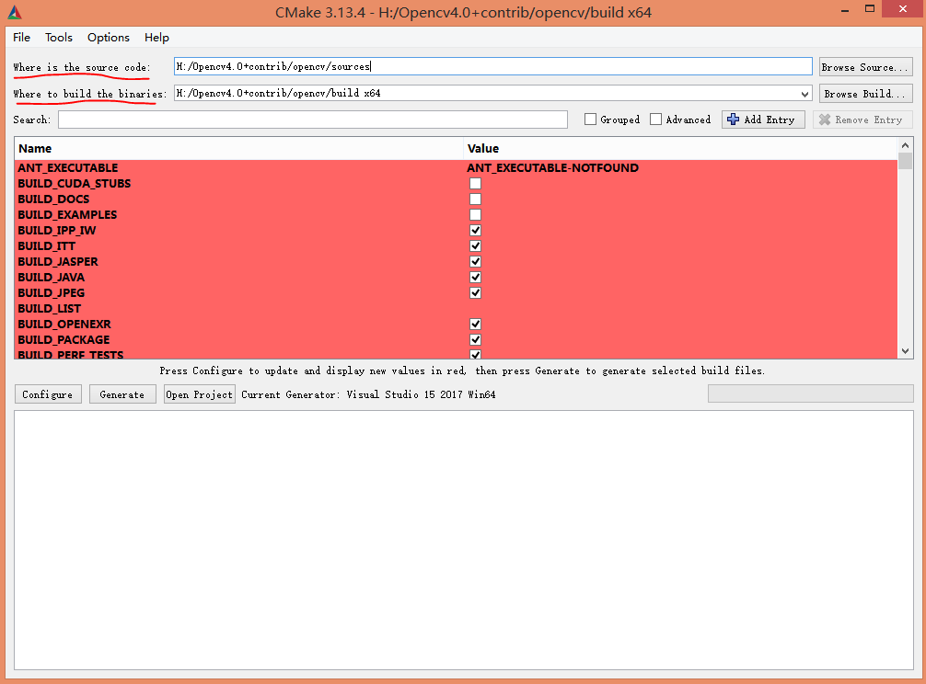Viewport: 926px width, 684px height.
Task: Expand the build binaries path dropdown
Action: (804, 94)
